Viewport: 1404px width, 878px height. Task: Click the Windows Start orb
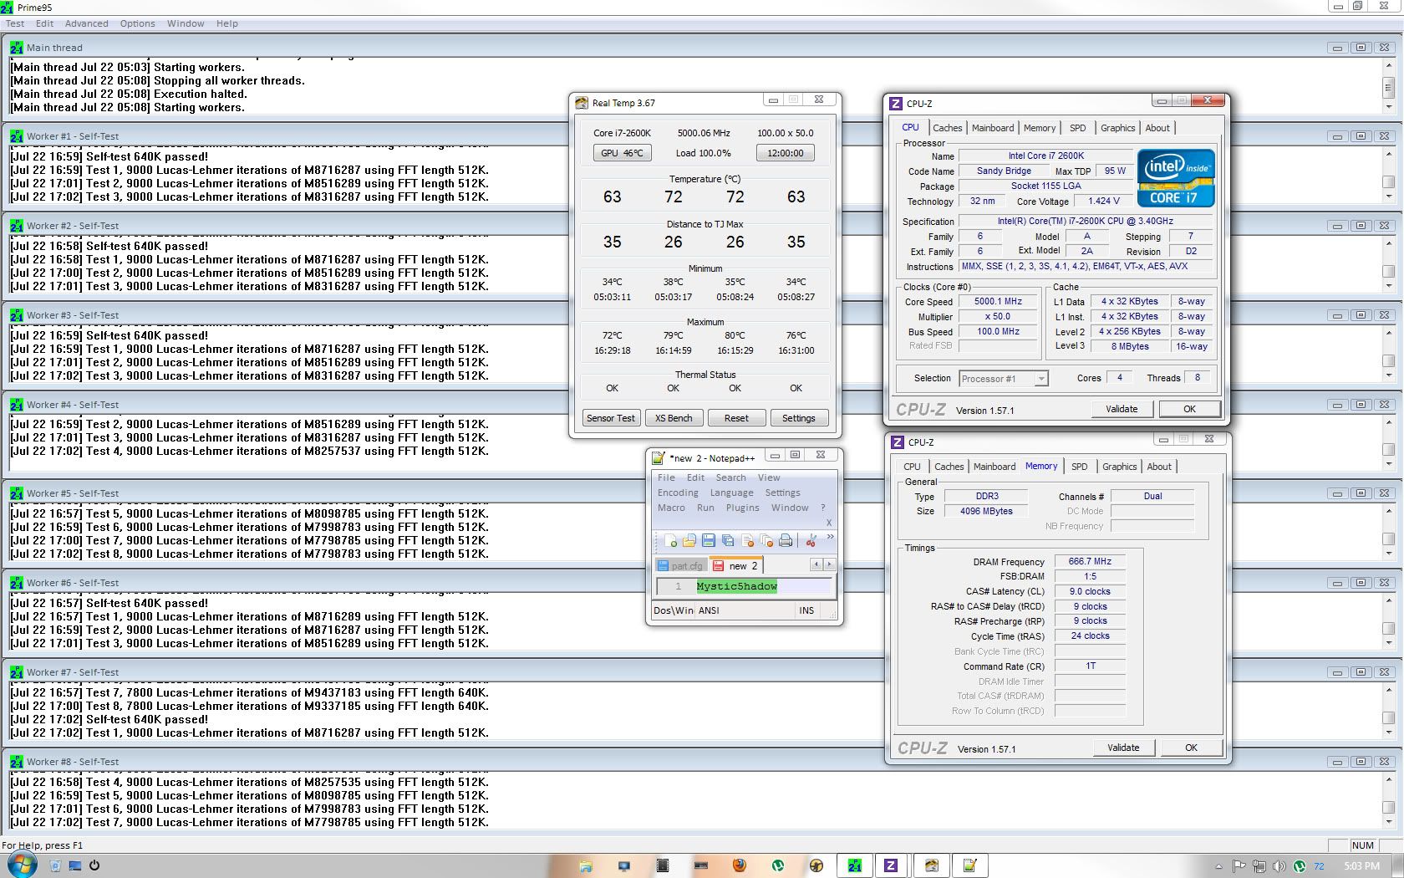pyautogui.click(x=21, y=864)
